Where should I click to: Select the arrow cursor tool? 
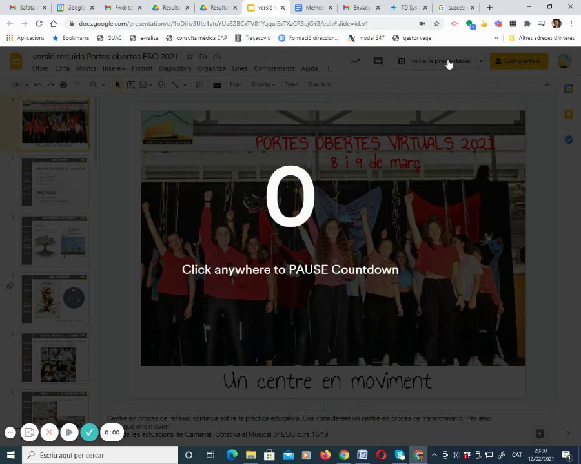(118, 84)
